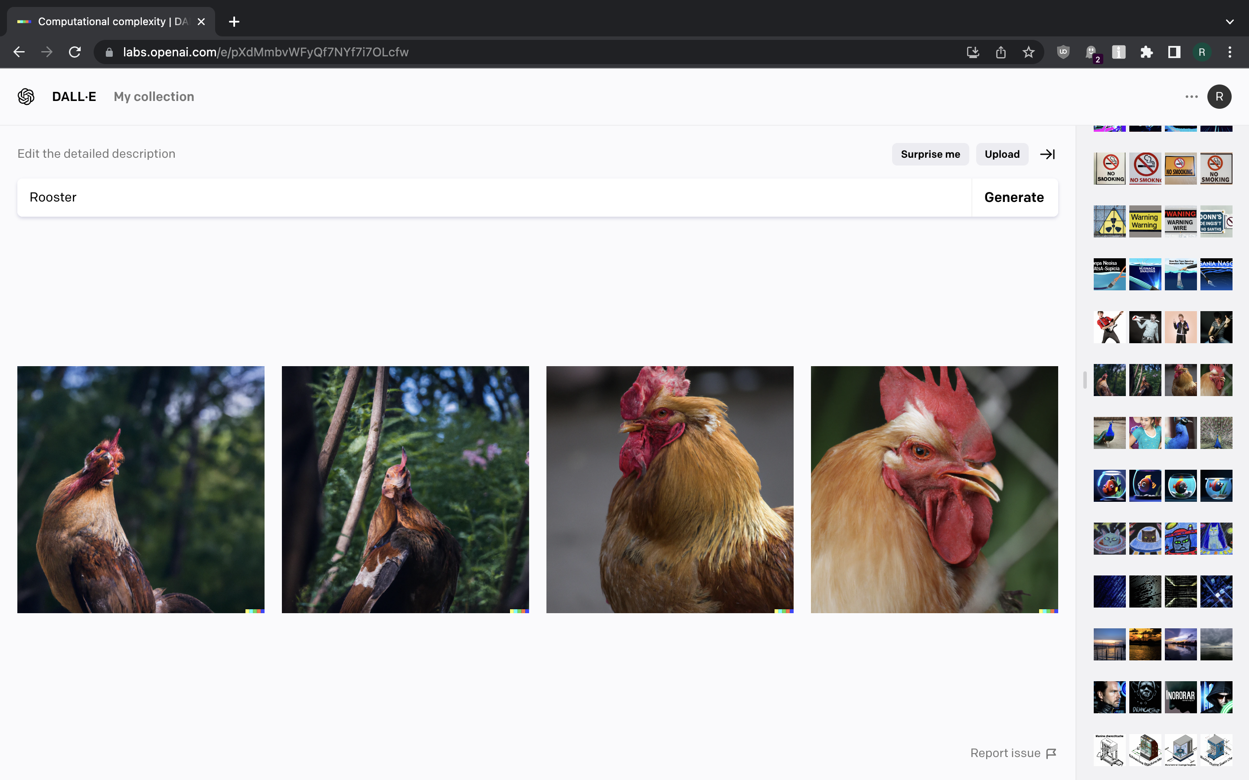Viewport: 1249px width, 780px height.
Task: Bookmark this page with star icon
Action: click(x=1028, y=52)
